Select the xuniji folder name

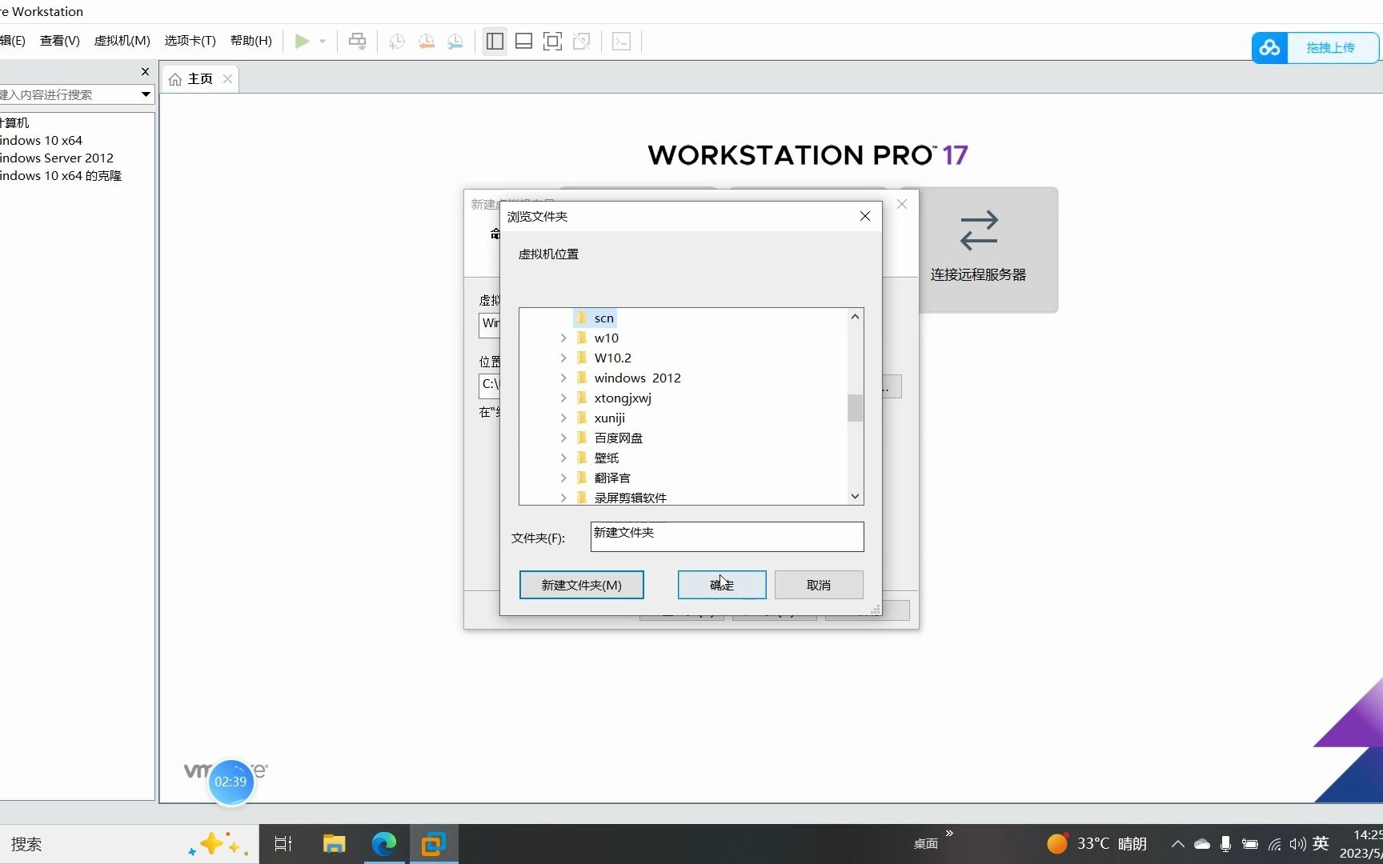pyautogui.click(x=610, y=418)
